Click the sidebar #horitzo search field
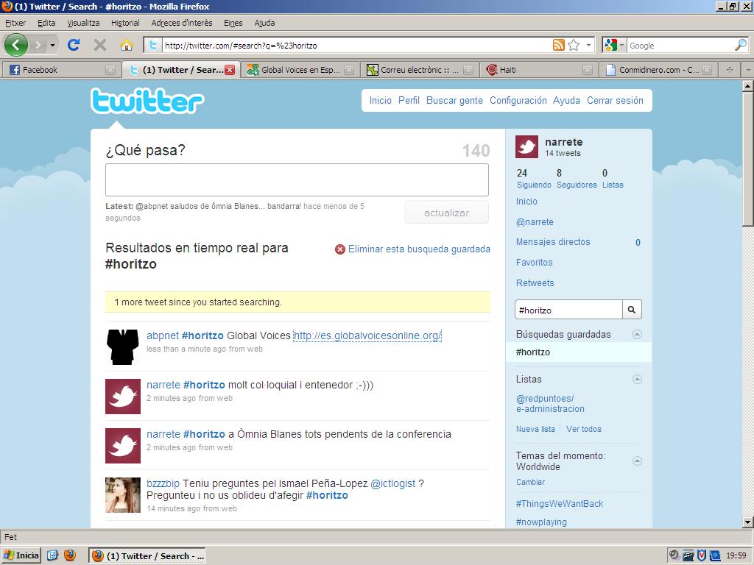The width and height of the screenshot is (754, 565). click(568, 310)
